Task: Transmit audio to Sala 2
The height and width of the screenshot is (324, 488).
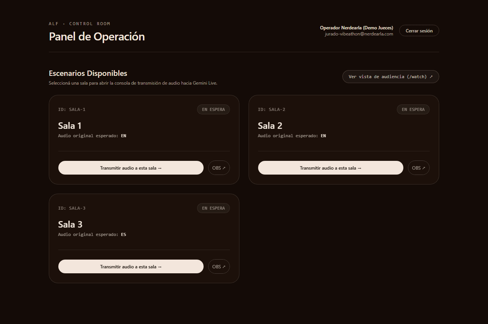Action: point(331,168)
